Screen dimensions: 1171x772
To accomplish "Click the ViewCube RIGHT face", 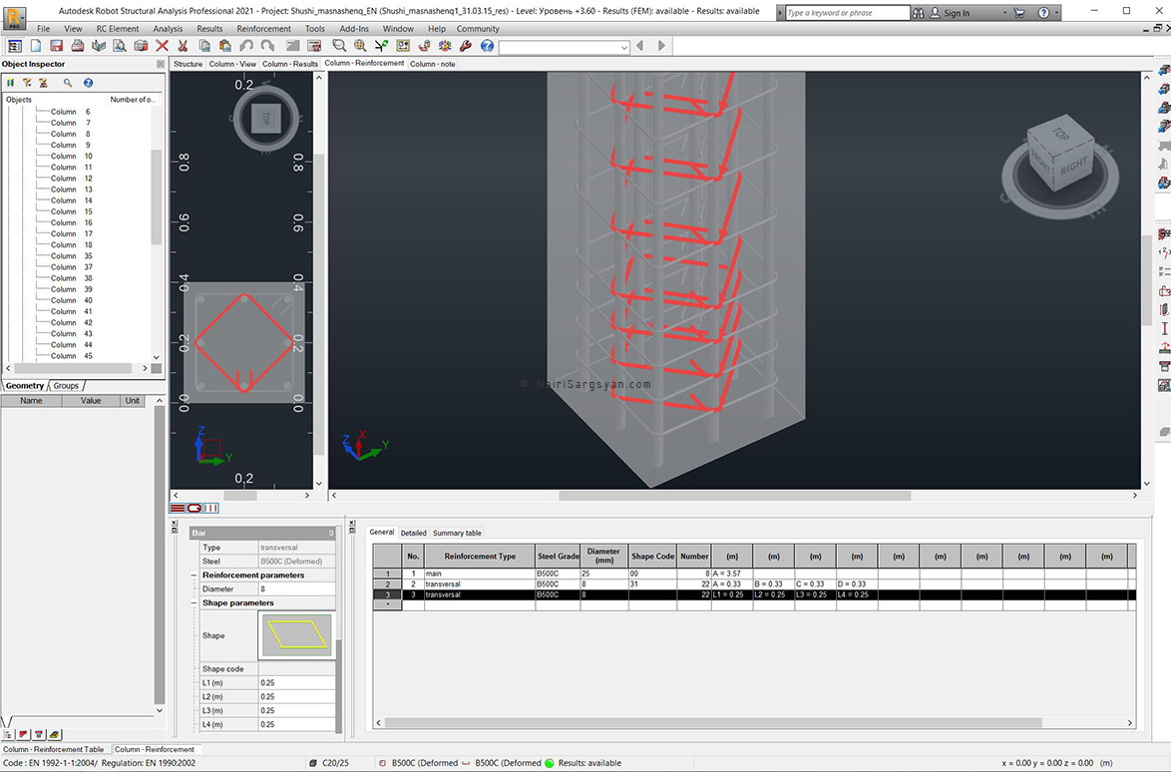I will click(x=1074, y=165).
